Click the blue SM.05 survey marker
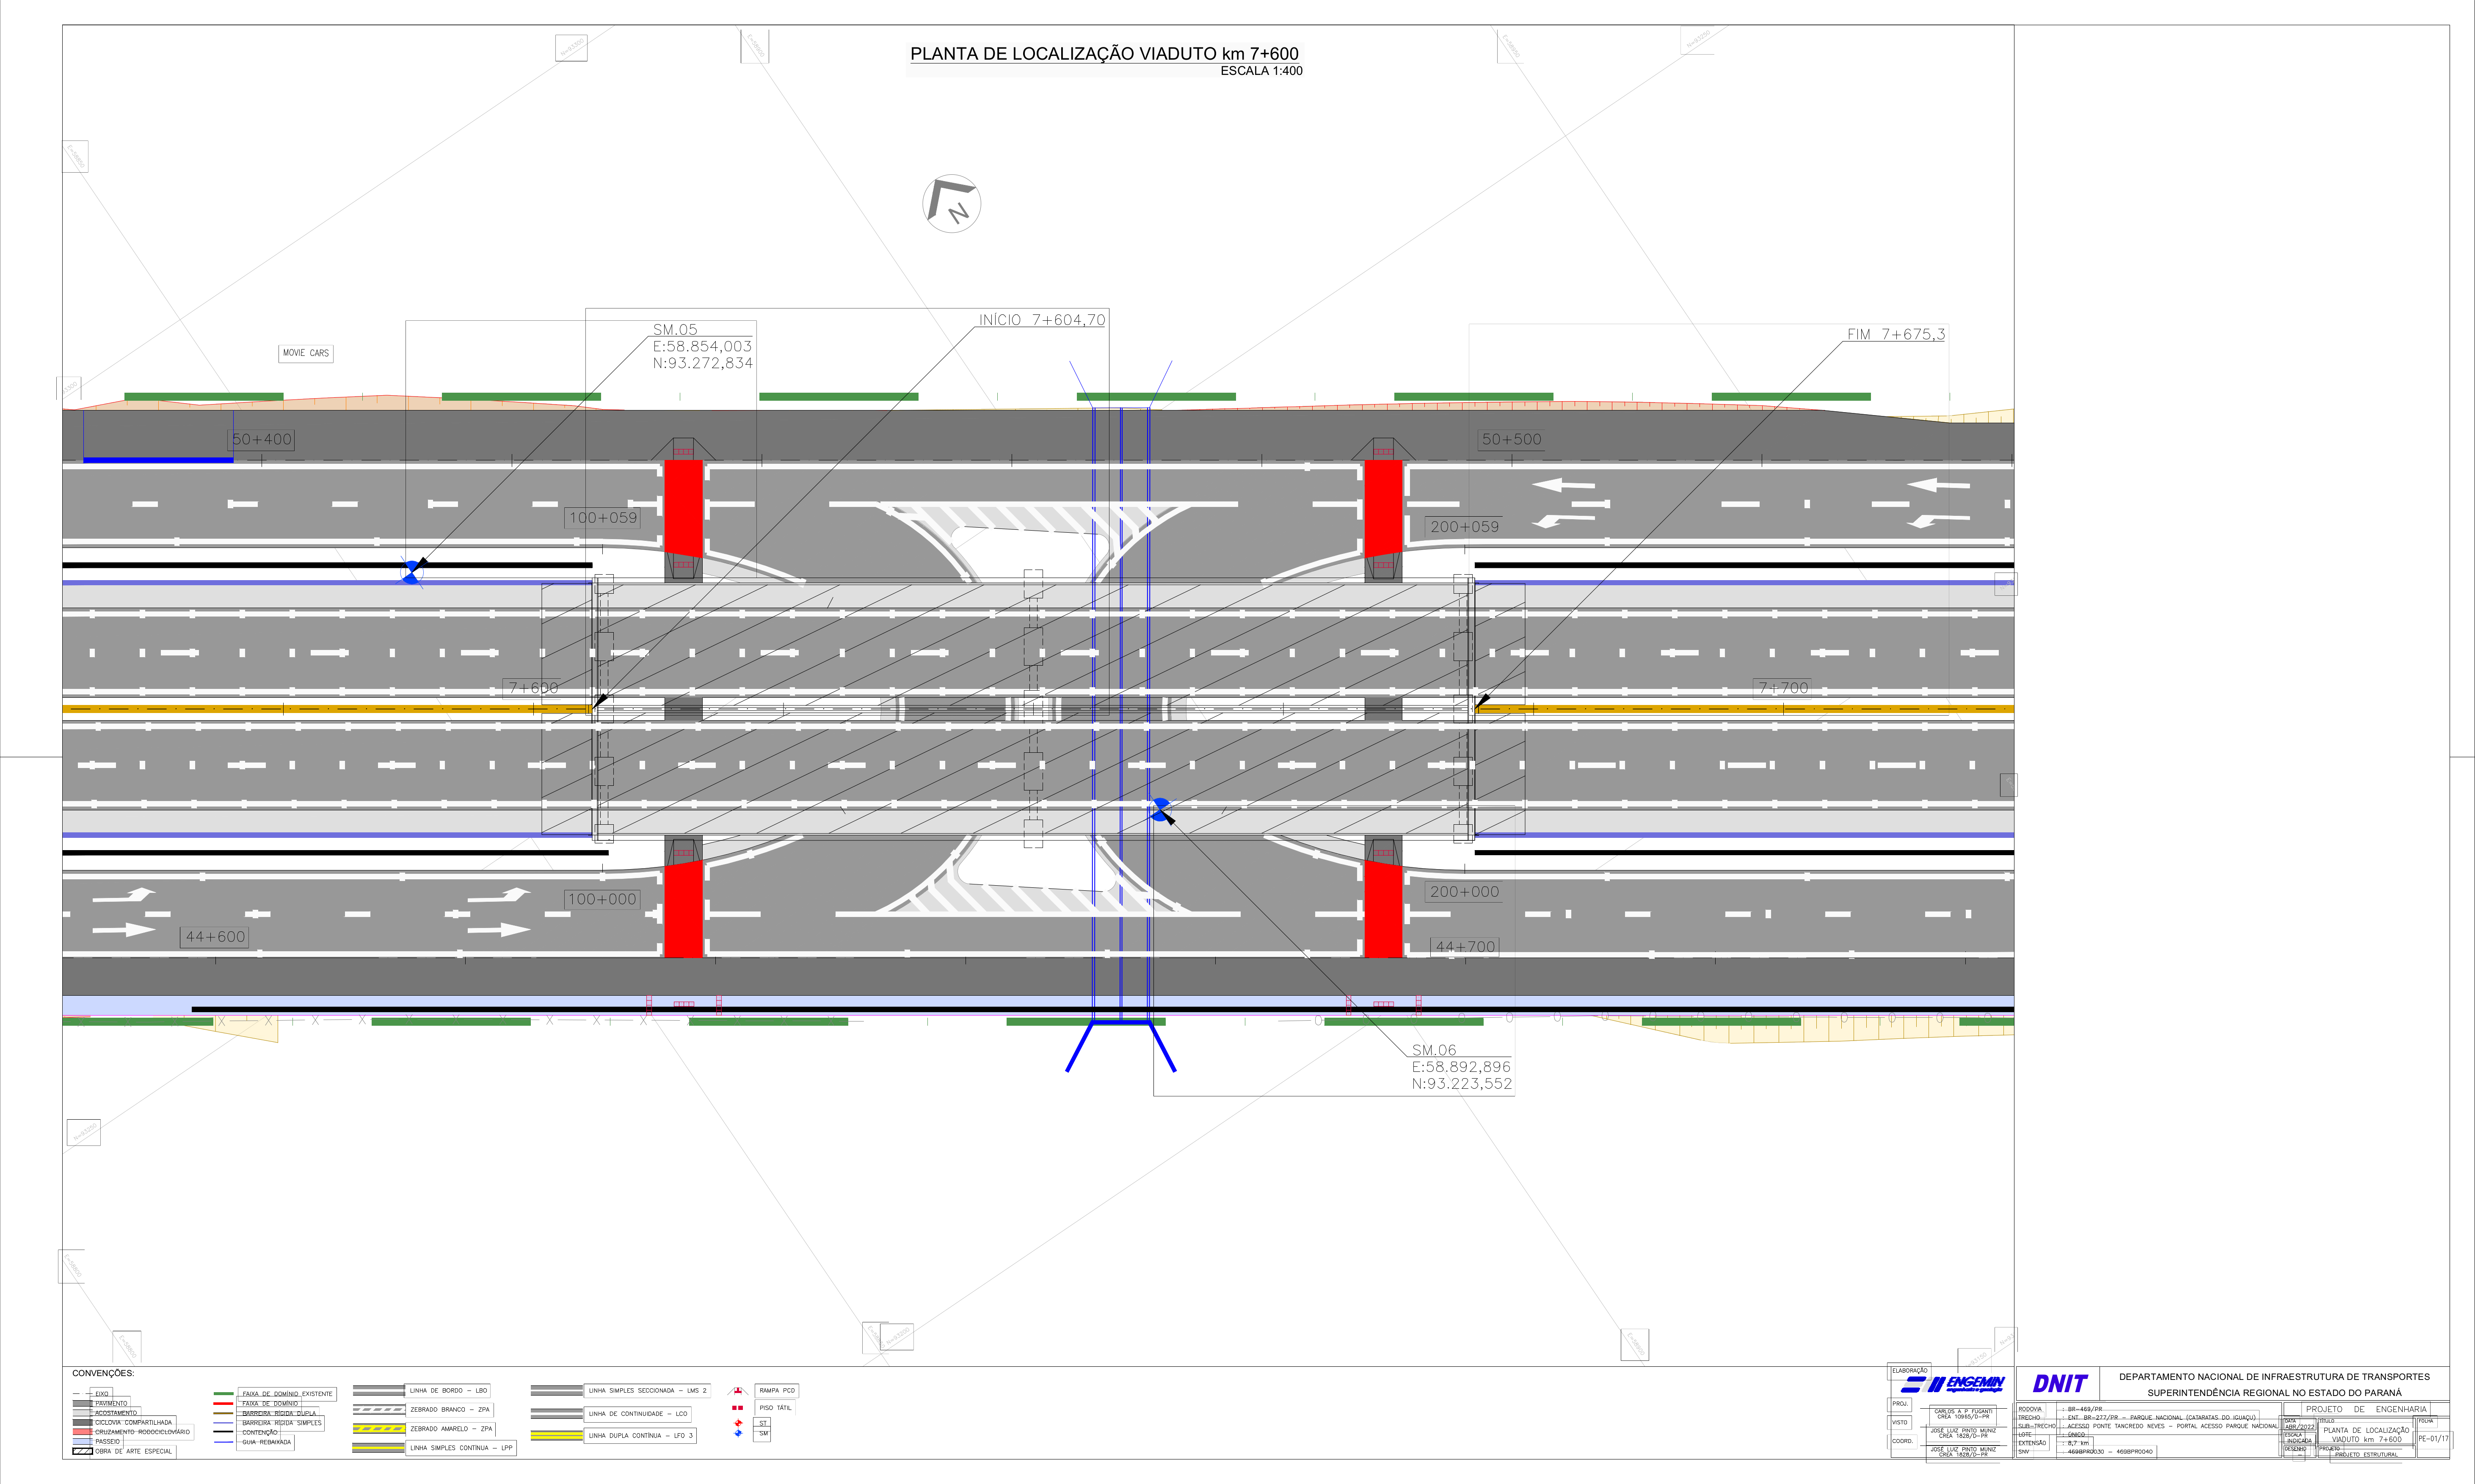2475x1484 pixels. [x=411, y=572]
